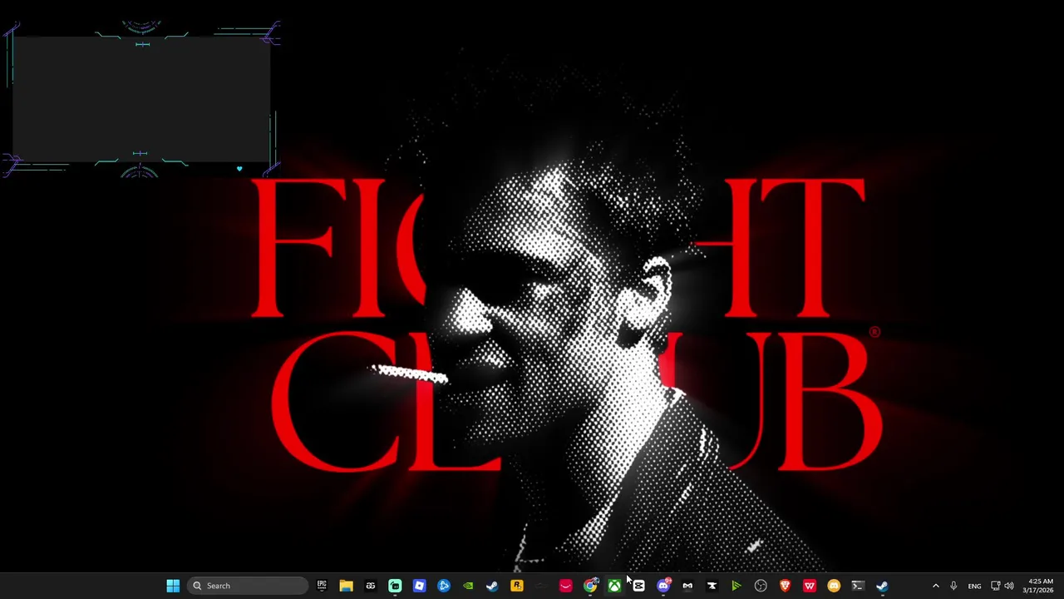Image resolution: width=1064 pixels, height=599 pixels.
Task: Click the microphone tray icon
Action: point(953,586)
